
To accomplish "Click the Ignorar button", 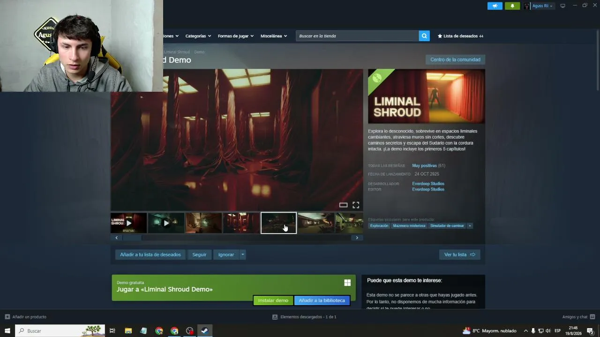I will [226, 255].
